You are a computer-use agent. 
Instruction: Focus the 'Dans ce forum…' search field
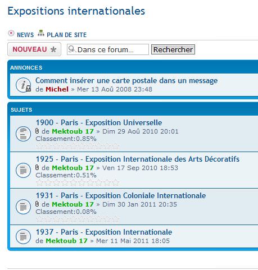coord(108,49)
